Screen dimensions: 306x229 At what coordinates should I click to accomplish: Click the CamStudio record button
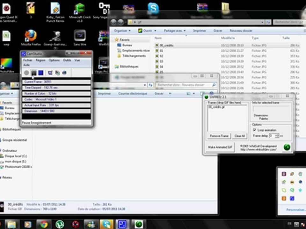26,73
